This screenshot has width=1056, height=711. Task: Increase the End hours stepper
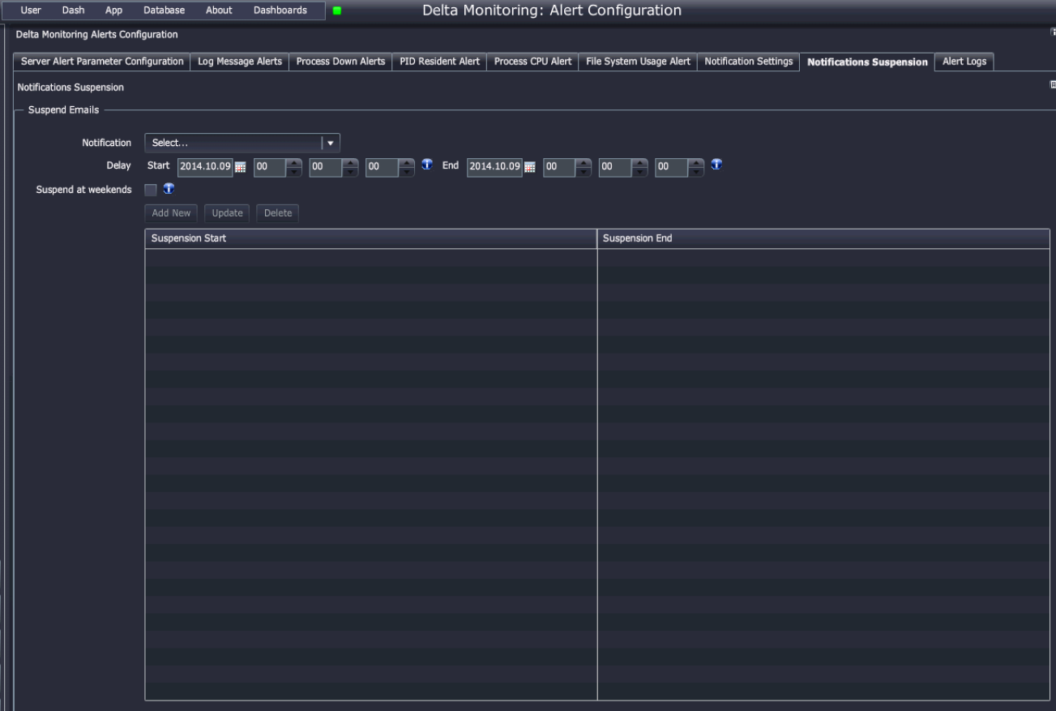[x=584, y=163]
